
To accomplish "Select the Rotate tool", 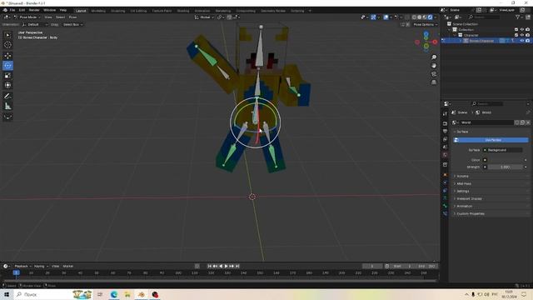I will (7, 66).
